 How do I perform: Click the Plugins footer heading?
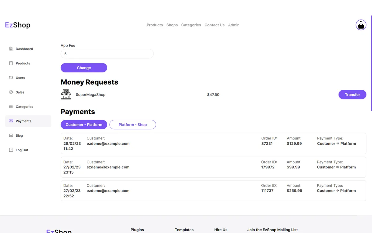click(x=137, y=230)
